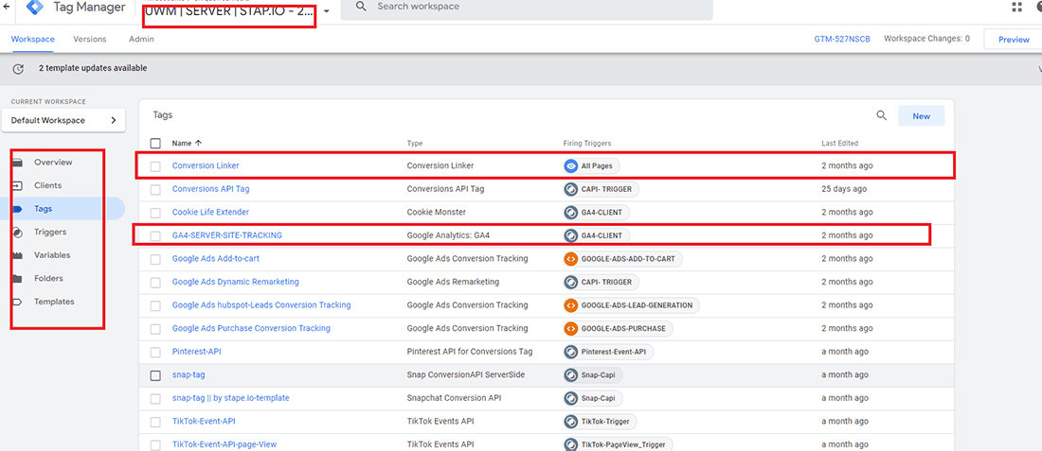Open the container selector dropdown arrow
The width and height of the screenshot is (1042, 451).
326,11
